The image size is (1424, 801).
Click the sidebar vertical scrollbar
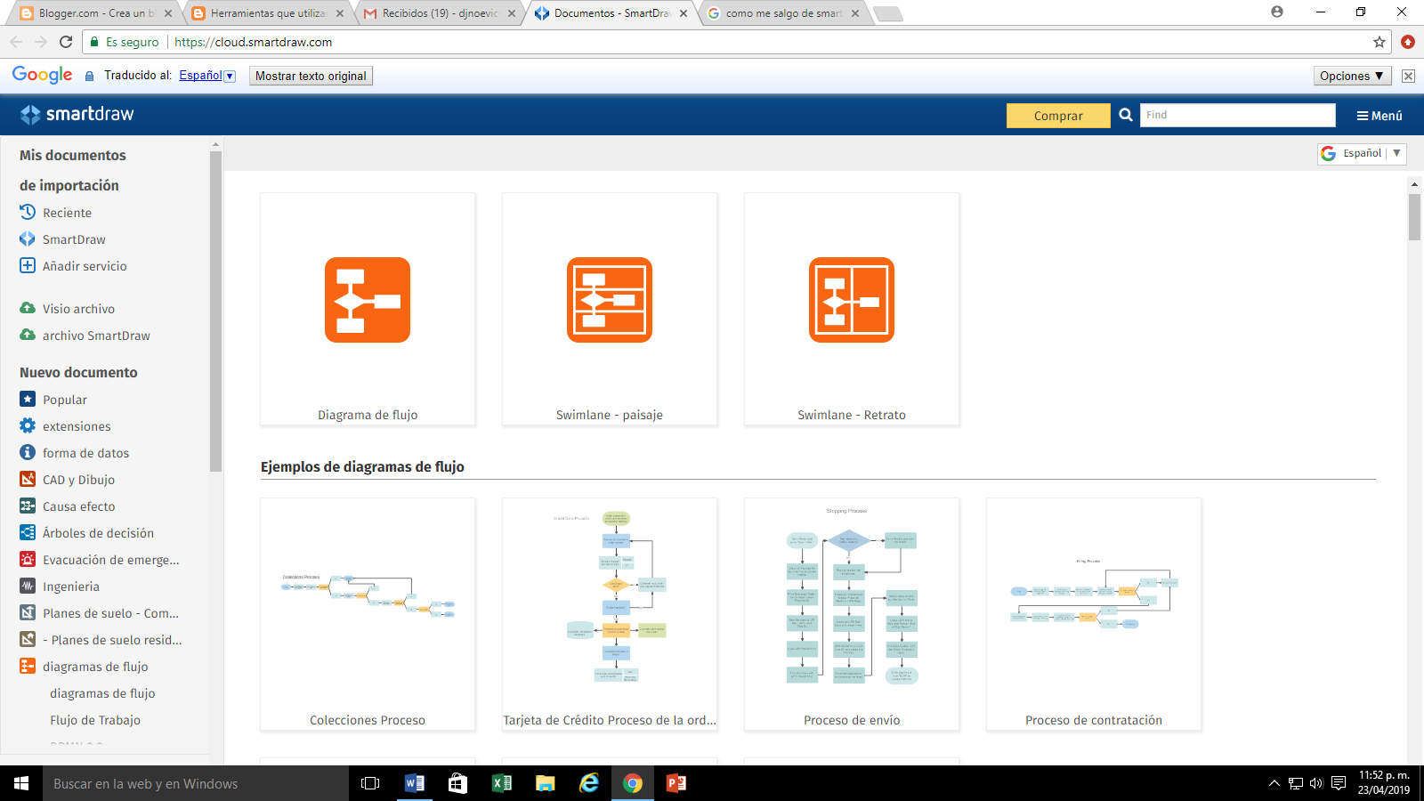215,311
